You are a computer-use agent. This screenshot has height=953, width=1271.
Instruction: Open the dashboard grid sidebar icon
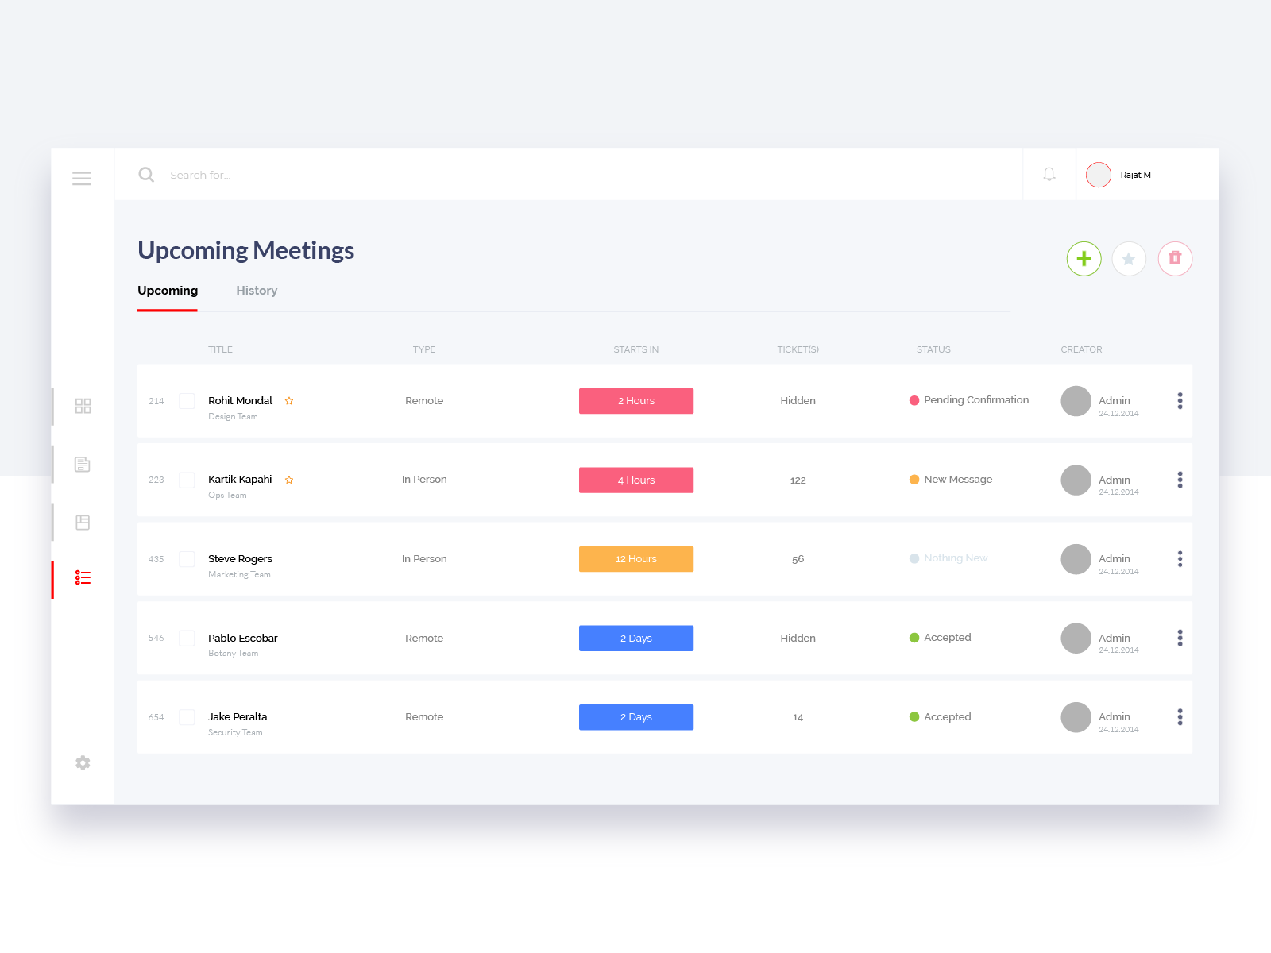(83, 406)
